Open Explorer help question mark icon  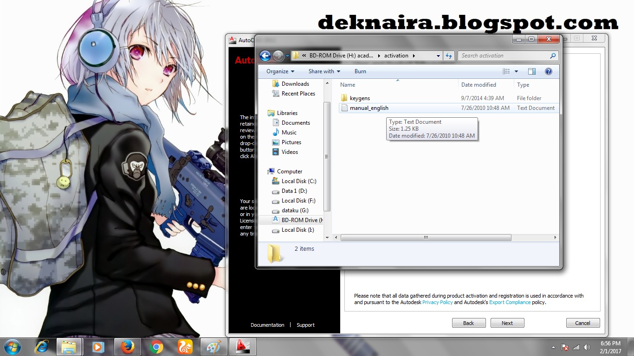549,71
